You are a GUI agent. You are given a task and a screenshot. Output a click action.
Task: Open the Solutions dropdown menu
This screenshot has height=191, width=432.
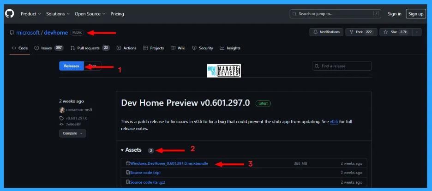[x=58, y=14]
